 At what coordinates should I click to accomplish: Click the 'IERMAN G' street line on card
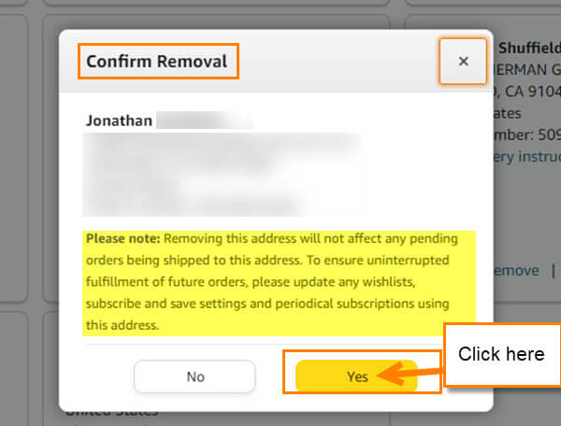(527, 70)
